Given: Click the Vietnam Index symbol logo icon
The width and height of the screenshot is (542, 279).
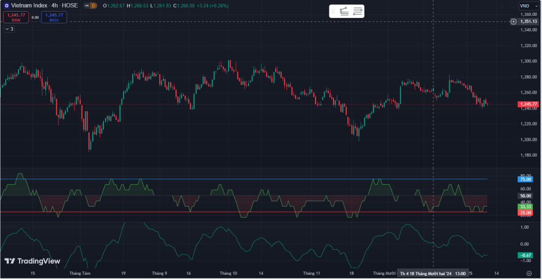Looking at the screenshot, I should point(7,5).
